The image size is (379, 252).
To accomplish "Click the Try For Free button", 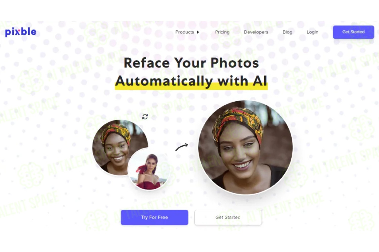I will 154,217.
